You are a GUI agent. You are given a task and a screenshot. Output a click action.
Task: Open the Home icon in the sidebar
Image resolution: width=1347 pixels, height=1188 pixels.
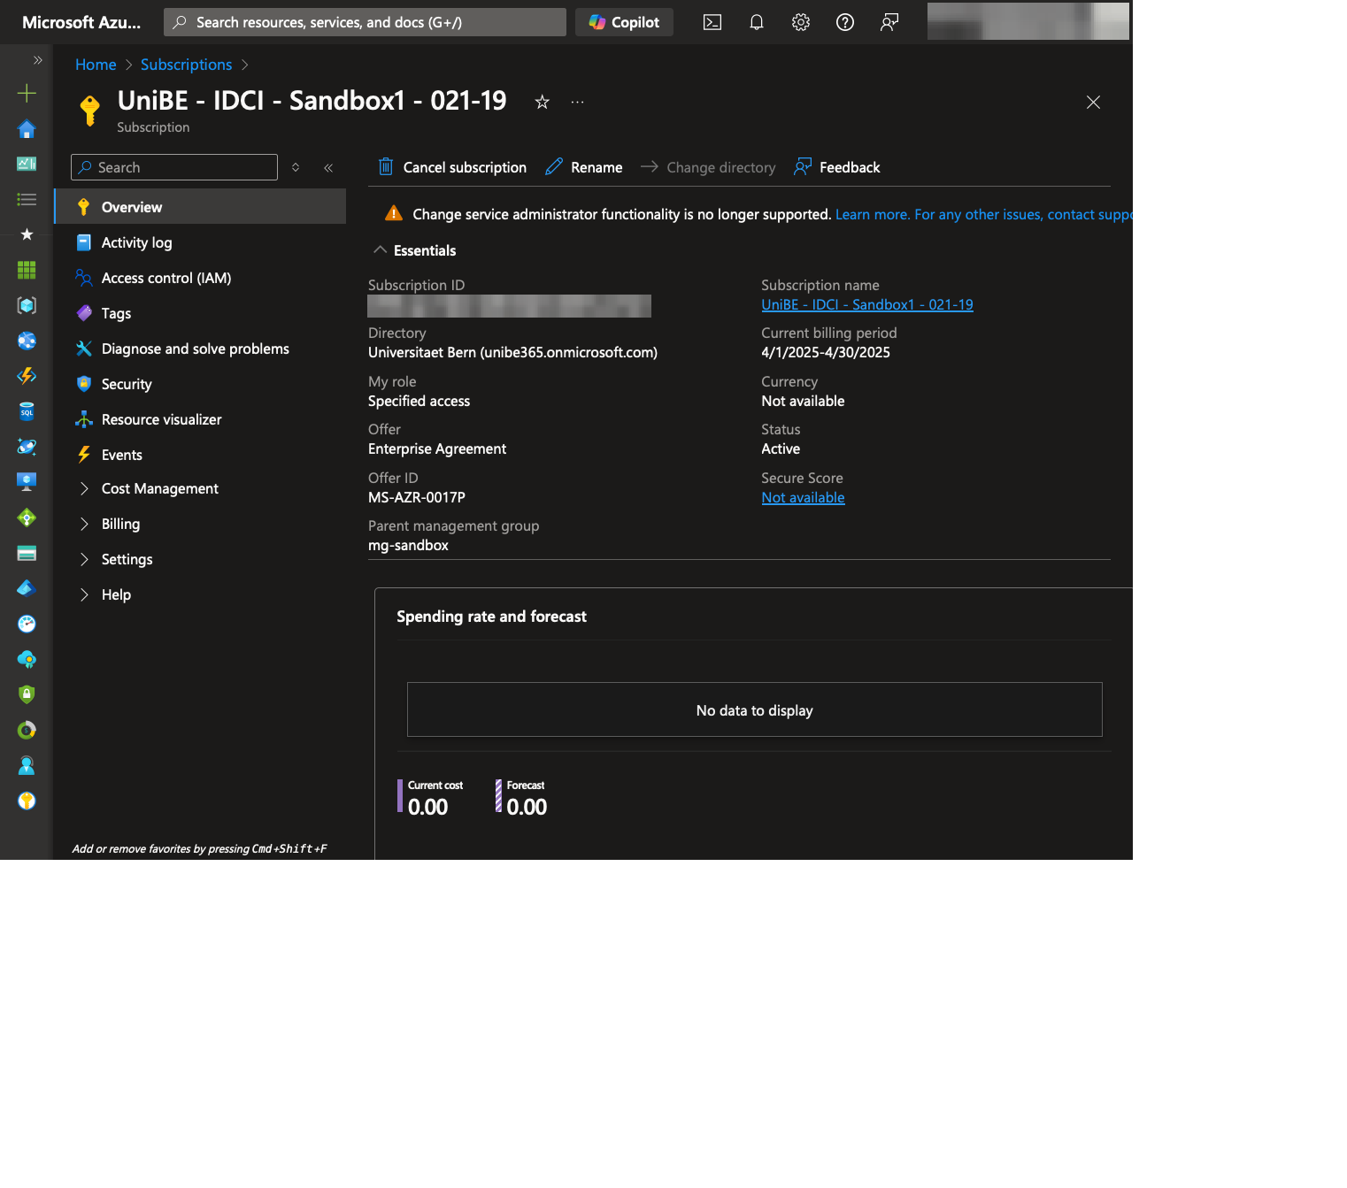pos(27,128)
